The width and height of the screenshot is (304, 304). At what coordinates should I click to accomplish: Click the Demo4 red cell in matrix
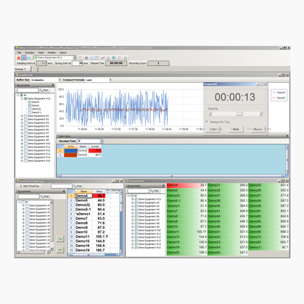click(x=187, y=185)
